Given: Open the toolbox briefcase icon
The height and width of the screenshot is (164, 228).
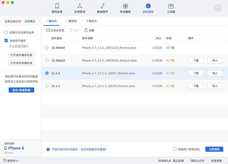Looking at the screenshot, I should 171,6.
